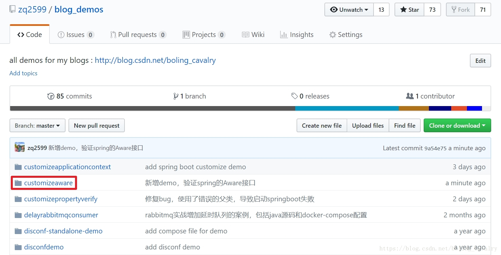
Task: Click the New pull request button
Action: point(97,126)
